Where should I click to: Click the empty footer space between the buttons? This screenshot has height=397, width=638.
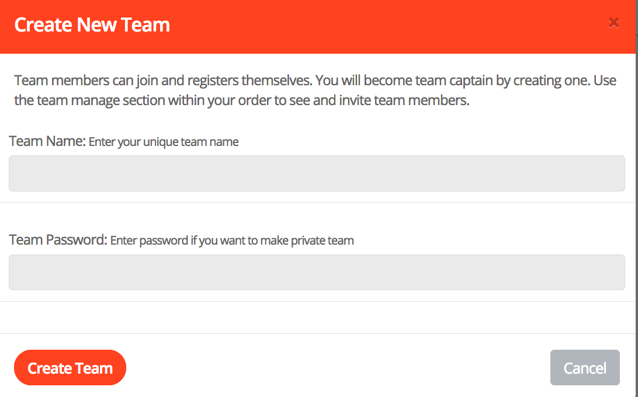coord(339,368)
